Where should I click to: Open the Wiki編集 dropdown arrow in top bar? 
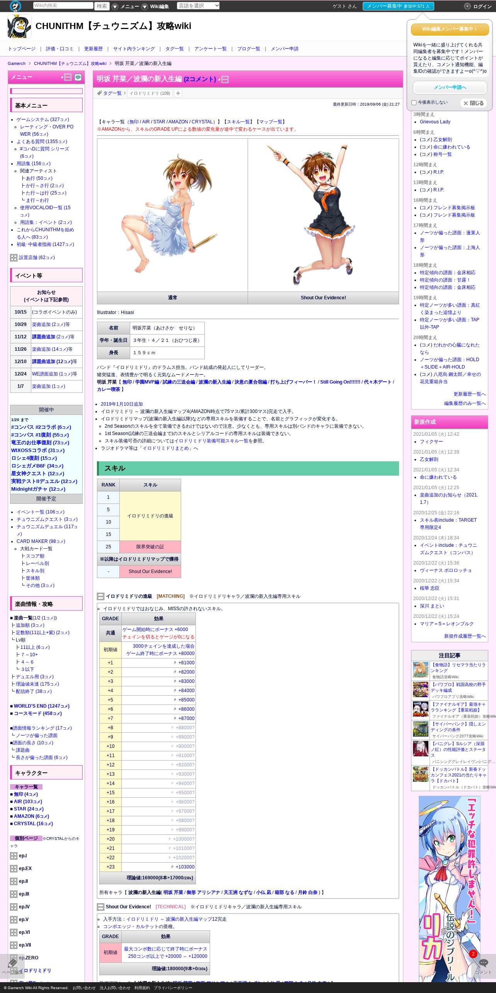(144, 7)
